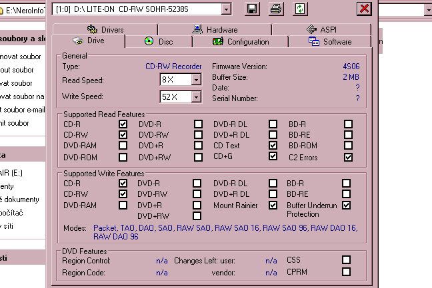Viewport: 432px width, 288px height.
Task: Select the Drive tab
Action: 88,41
